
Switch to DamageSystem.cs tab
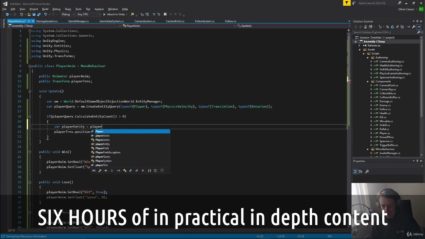pos(47,21)
